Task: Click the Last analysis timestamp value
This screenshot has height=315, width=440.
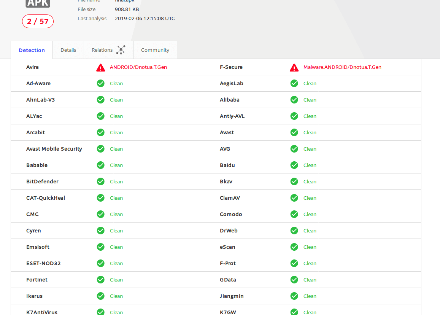Action: pos(145,18)
